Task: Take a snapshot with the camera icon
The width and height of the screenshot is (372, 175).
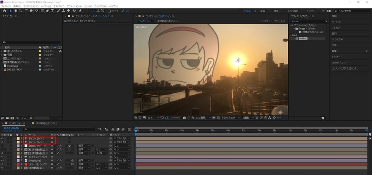Action: tap(184, 118)
